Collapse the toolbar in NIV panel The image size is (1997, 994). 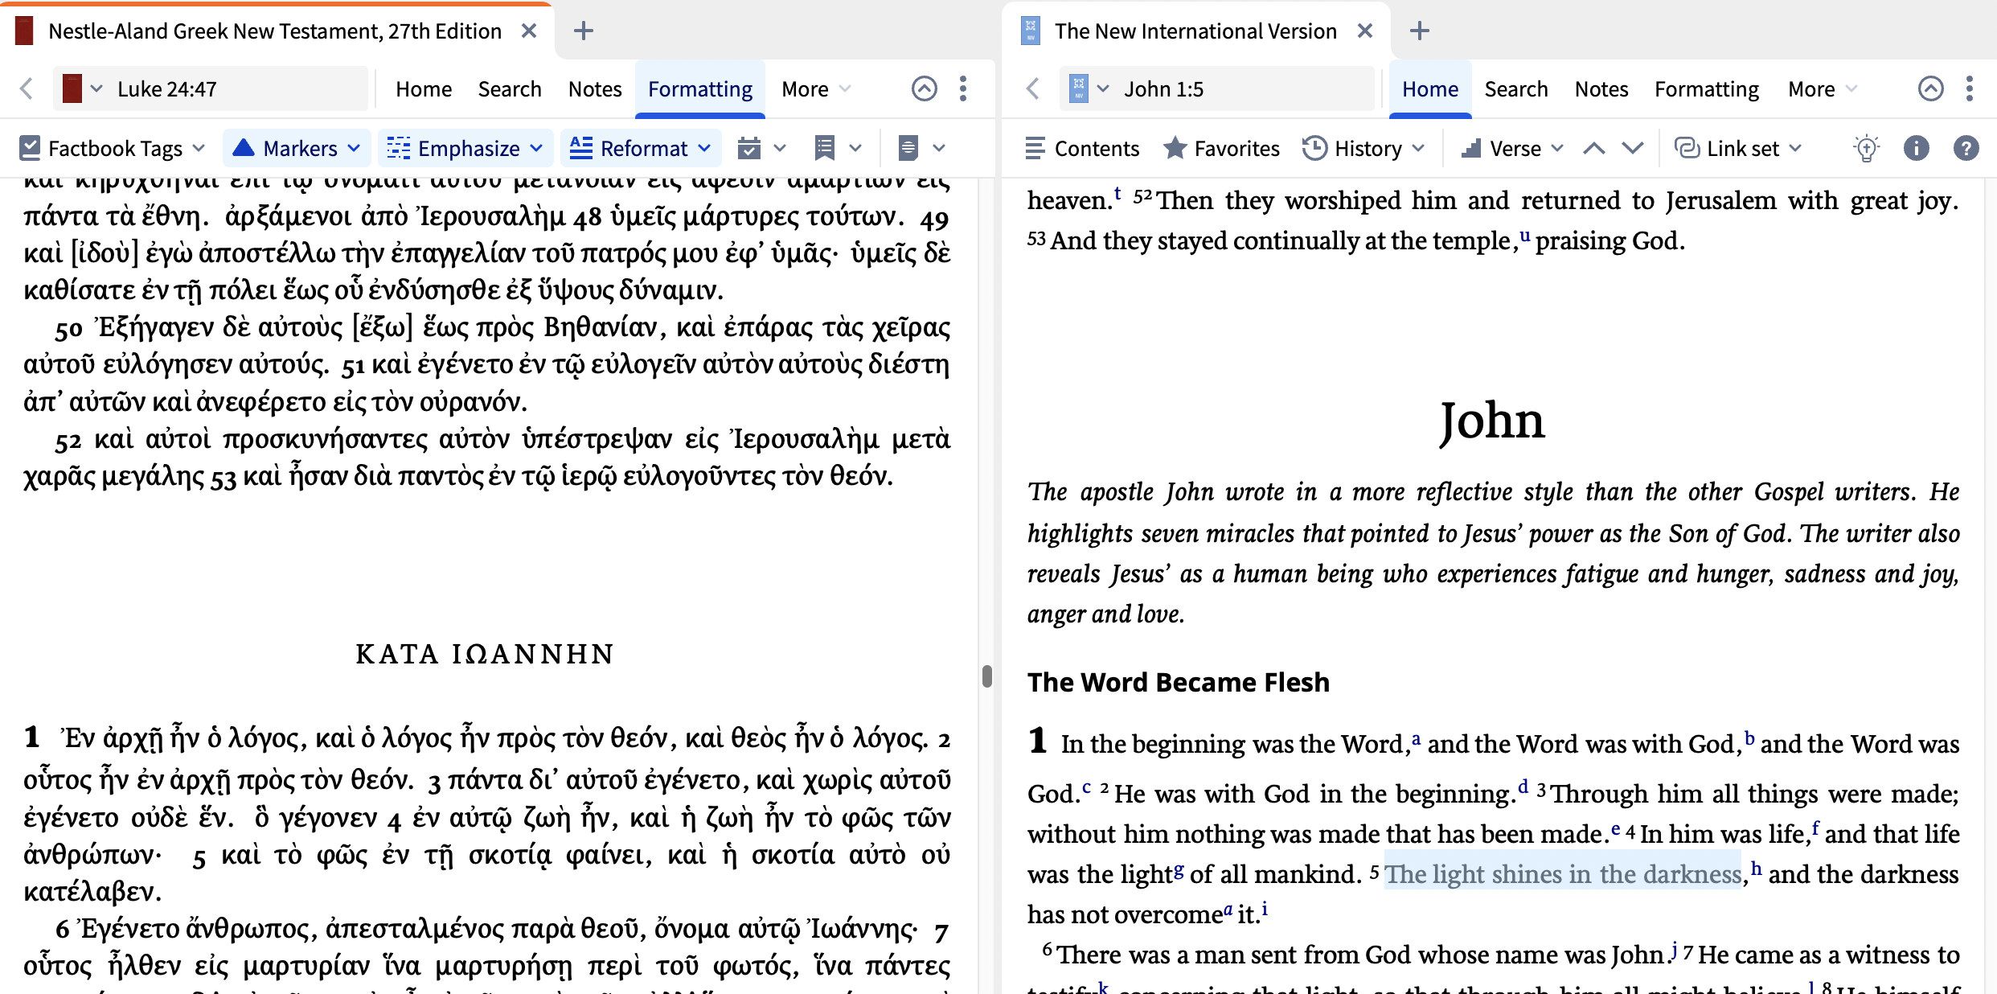point(1931,88)
